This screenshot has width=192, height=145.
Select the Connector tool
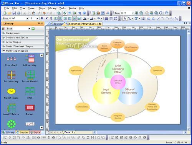(x=129, y=19)
